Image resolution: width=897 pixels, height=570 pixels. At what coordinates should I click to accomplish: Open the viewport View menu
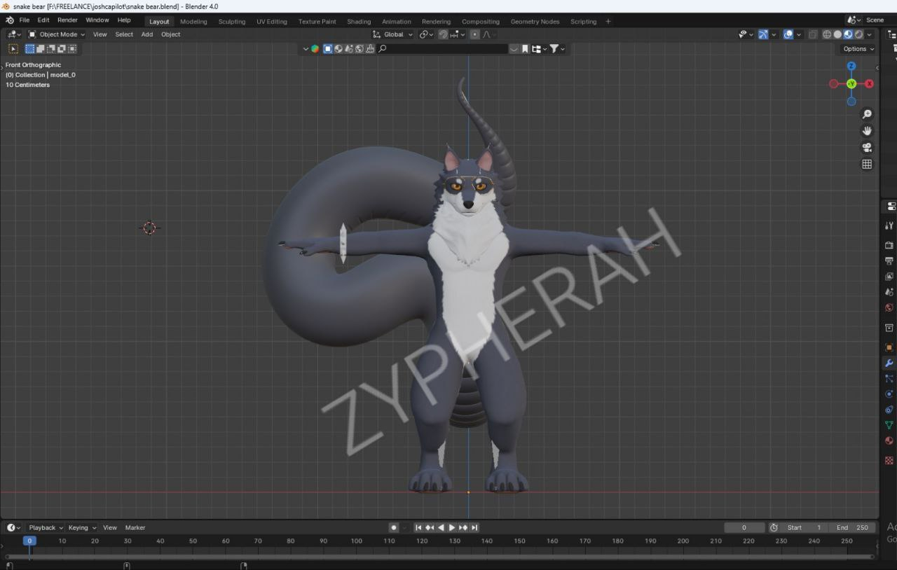tap(100, 34)
